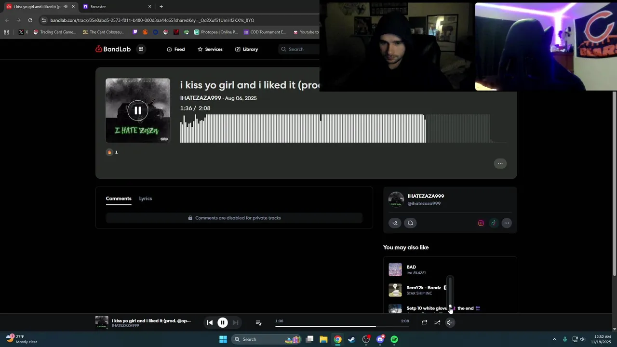
Task: Reload the page
Action: [x=30, y=20]
